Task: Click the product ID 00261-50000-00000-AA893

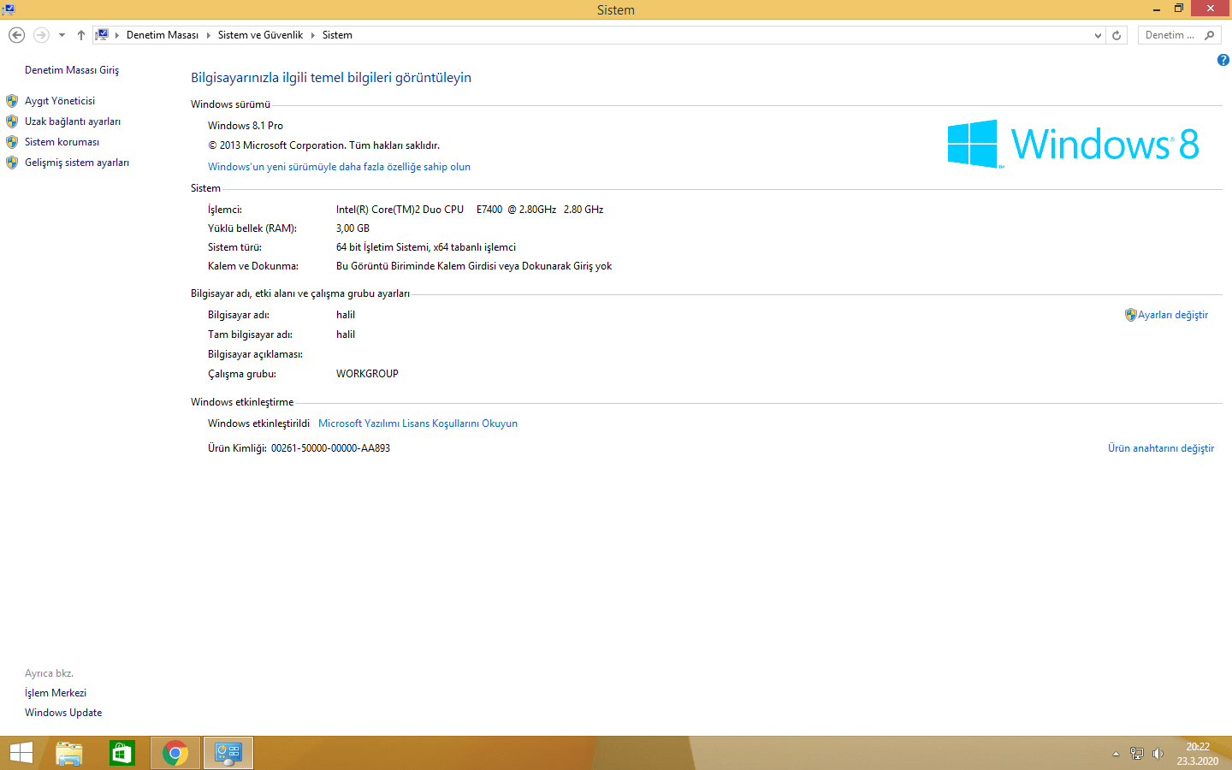Action: coord(330,448)
